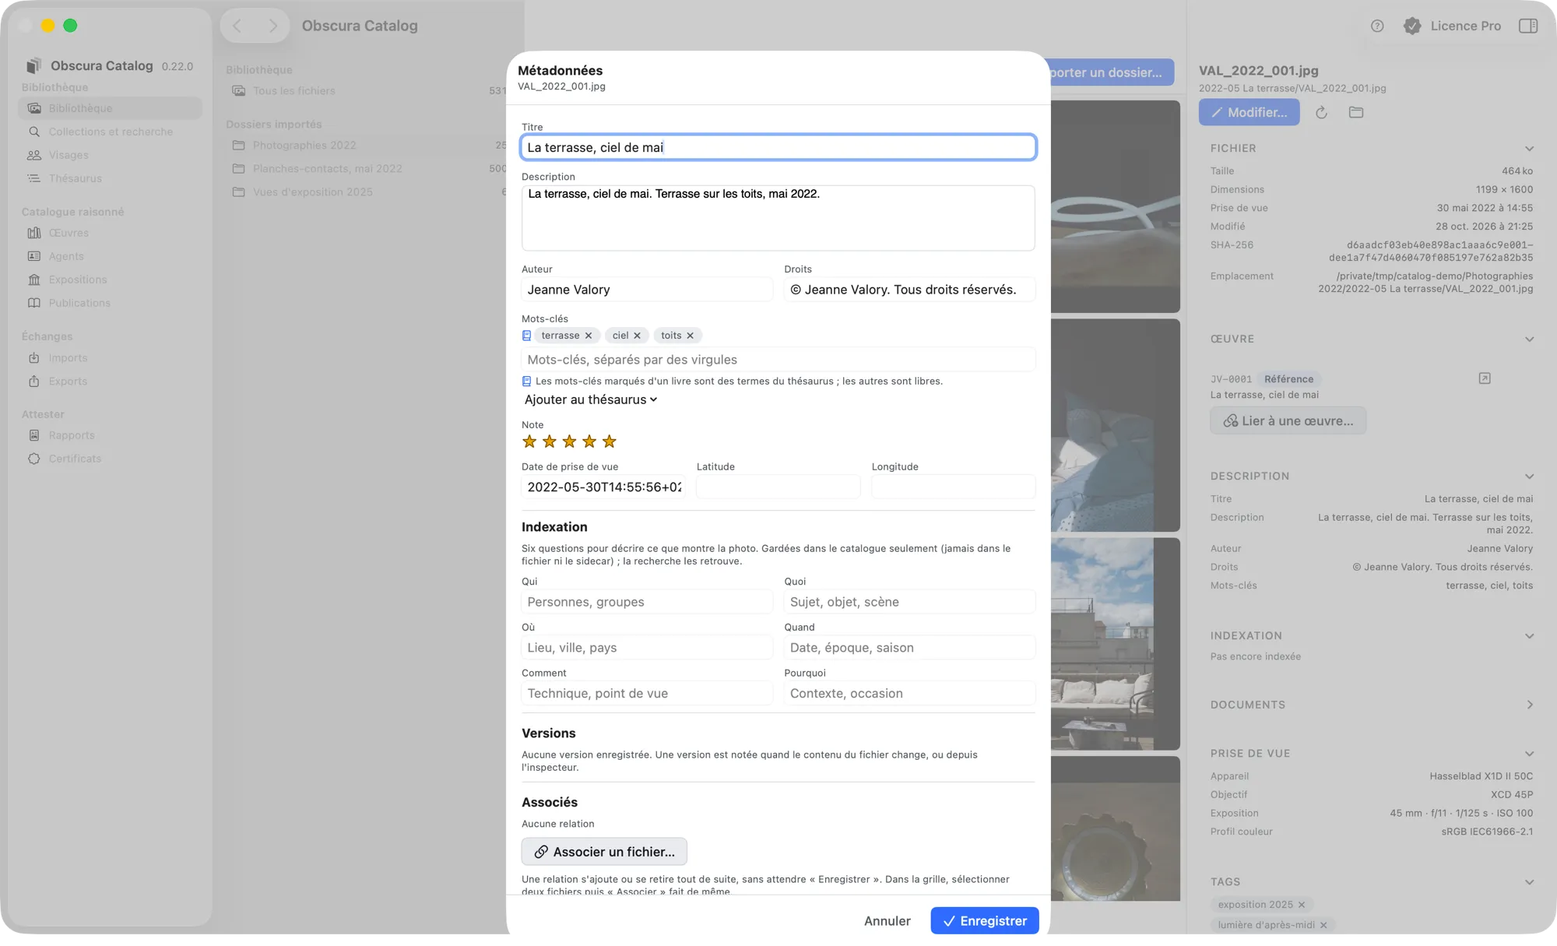Click the Latitude field

[x=778, y=487]
